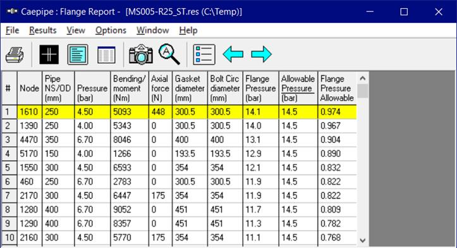The width and height of the screenshot is (457, 248).
Task: Click the Caepipe app icon in the title bar
Action: (x=12, y=11)
